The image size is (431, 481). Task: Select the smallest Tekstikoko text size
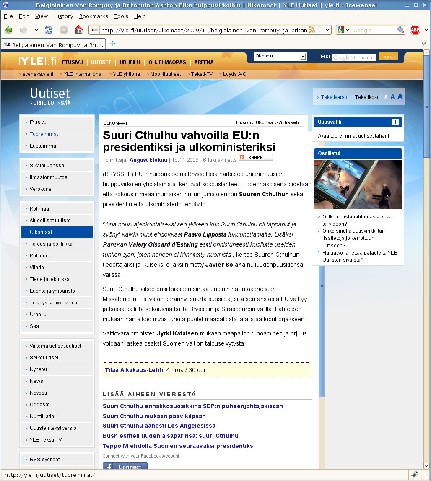(386, 97)
